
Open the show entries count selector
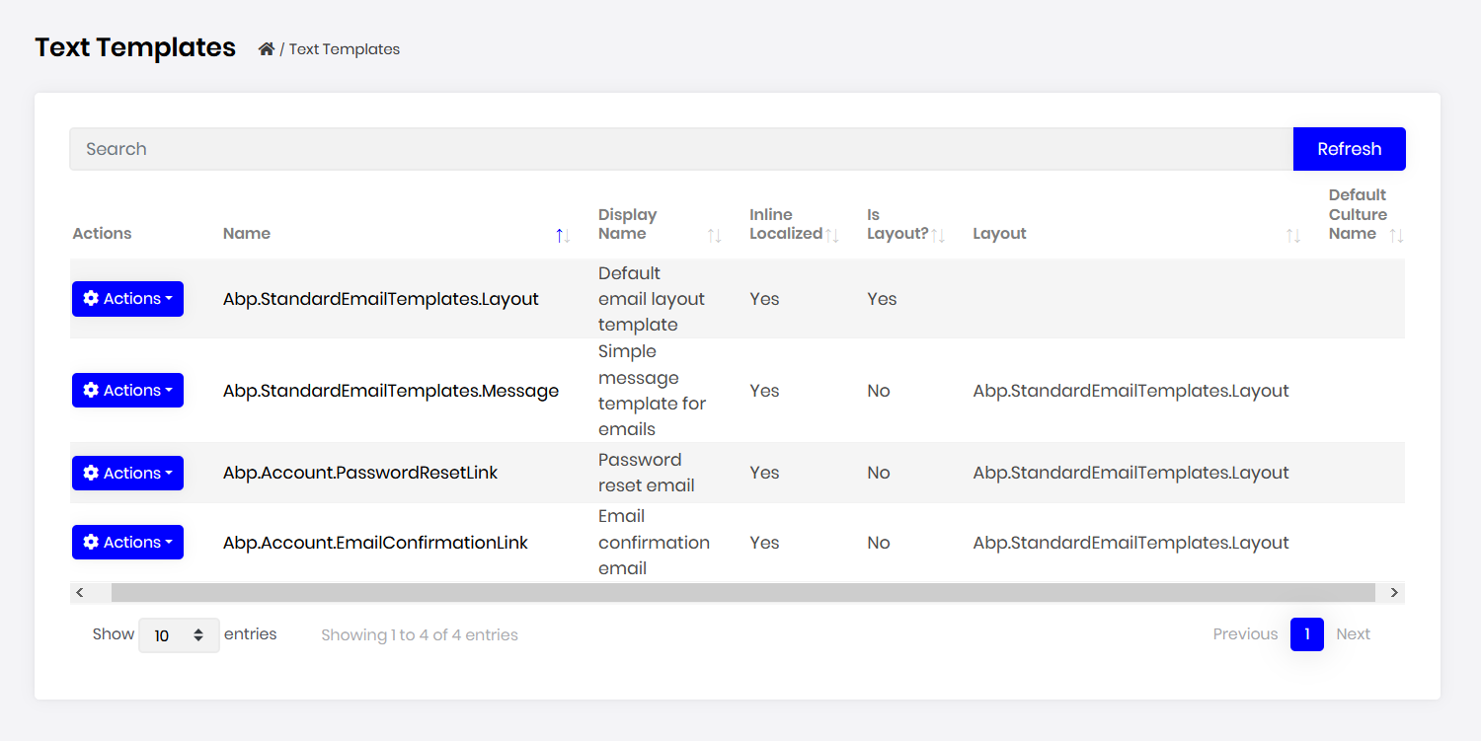tap(179, 635)
